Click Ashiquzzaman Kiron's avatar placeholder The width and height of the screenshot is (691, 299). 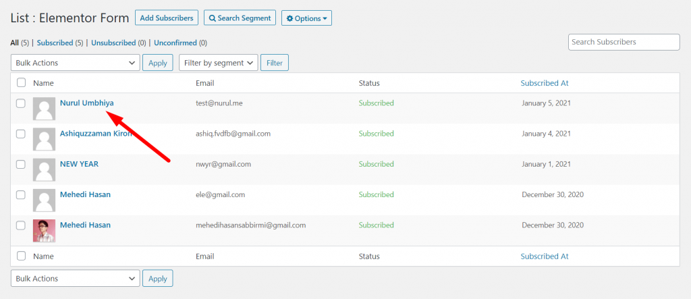pos(44,139)
